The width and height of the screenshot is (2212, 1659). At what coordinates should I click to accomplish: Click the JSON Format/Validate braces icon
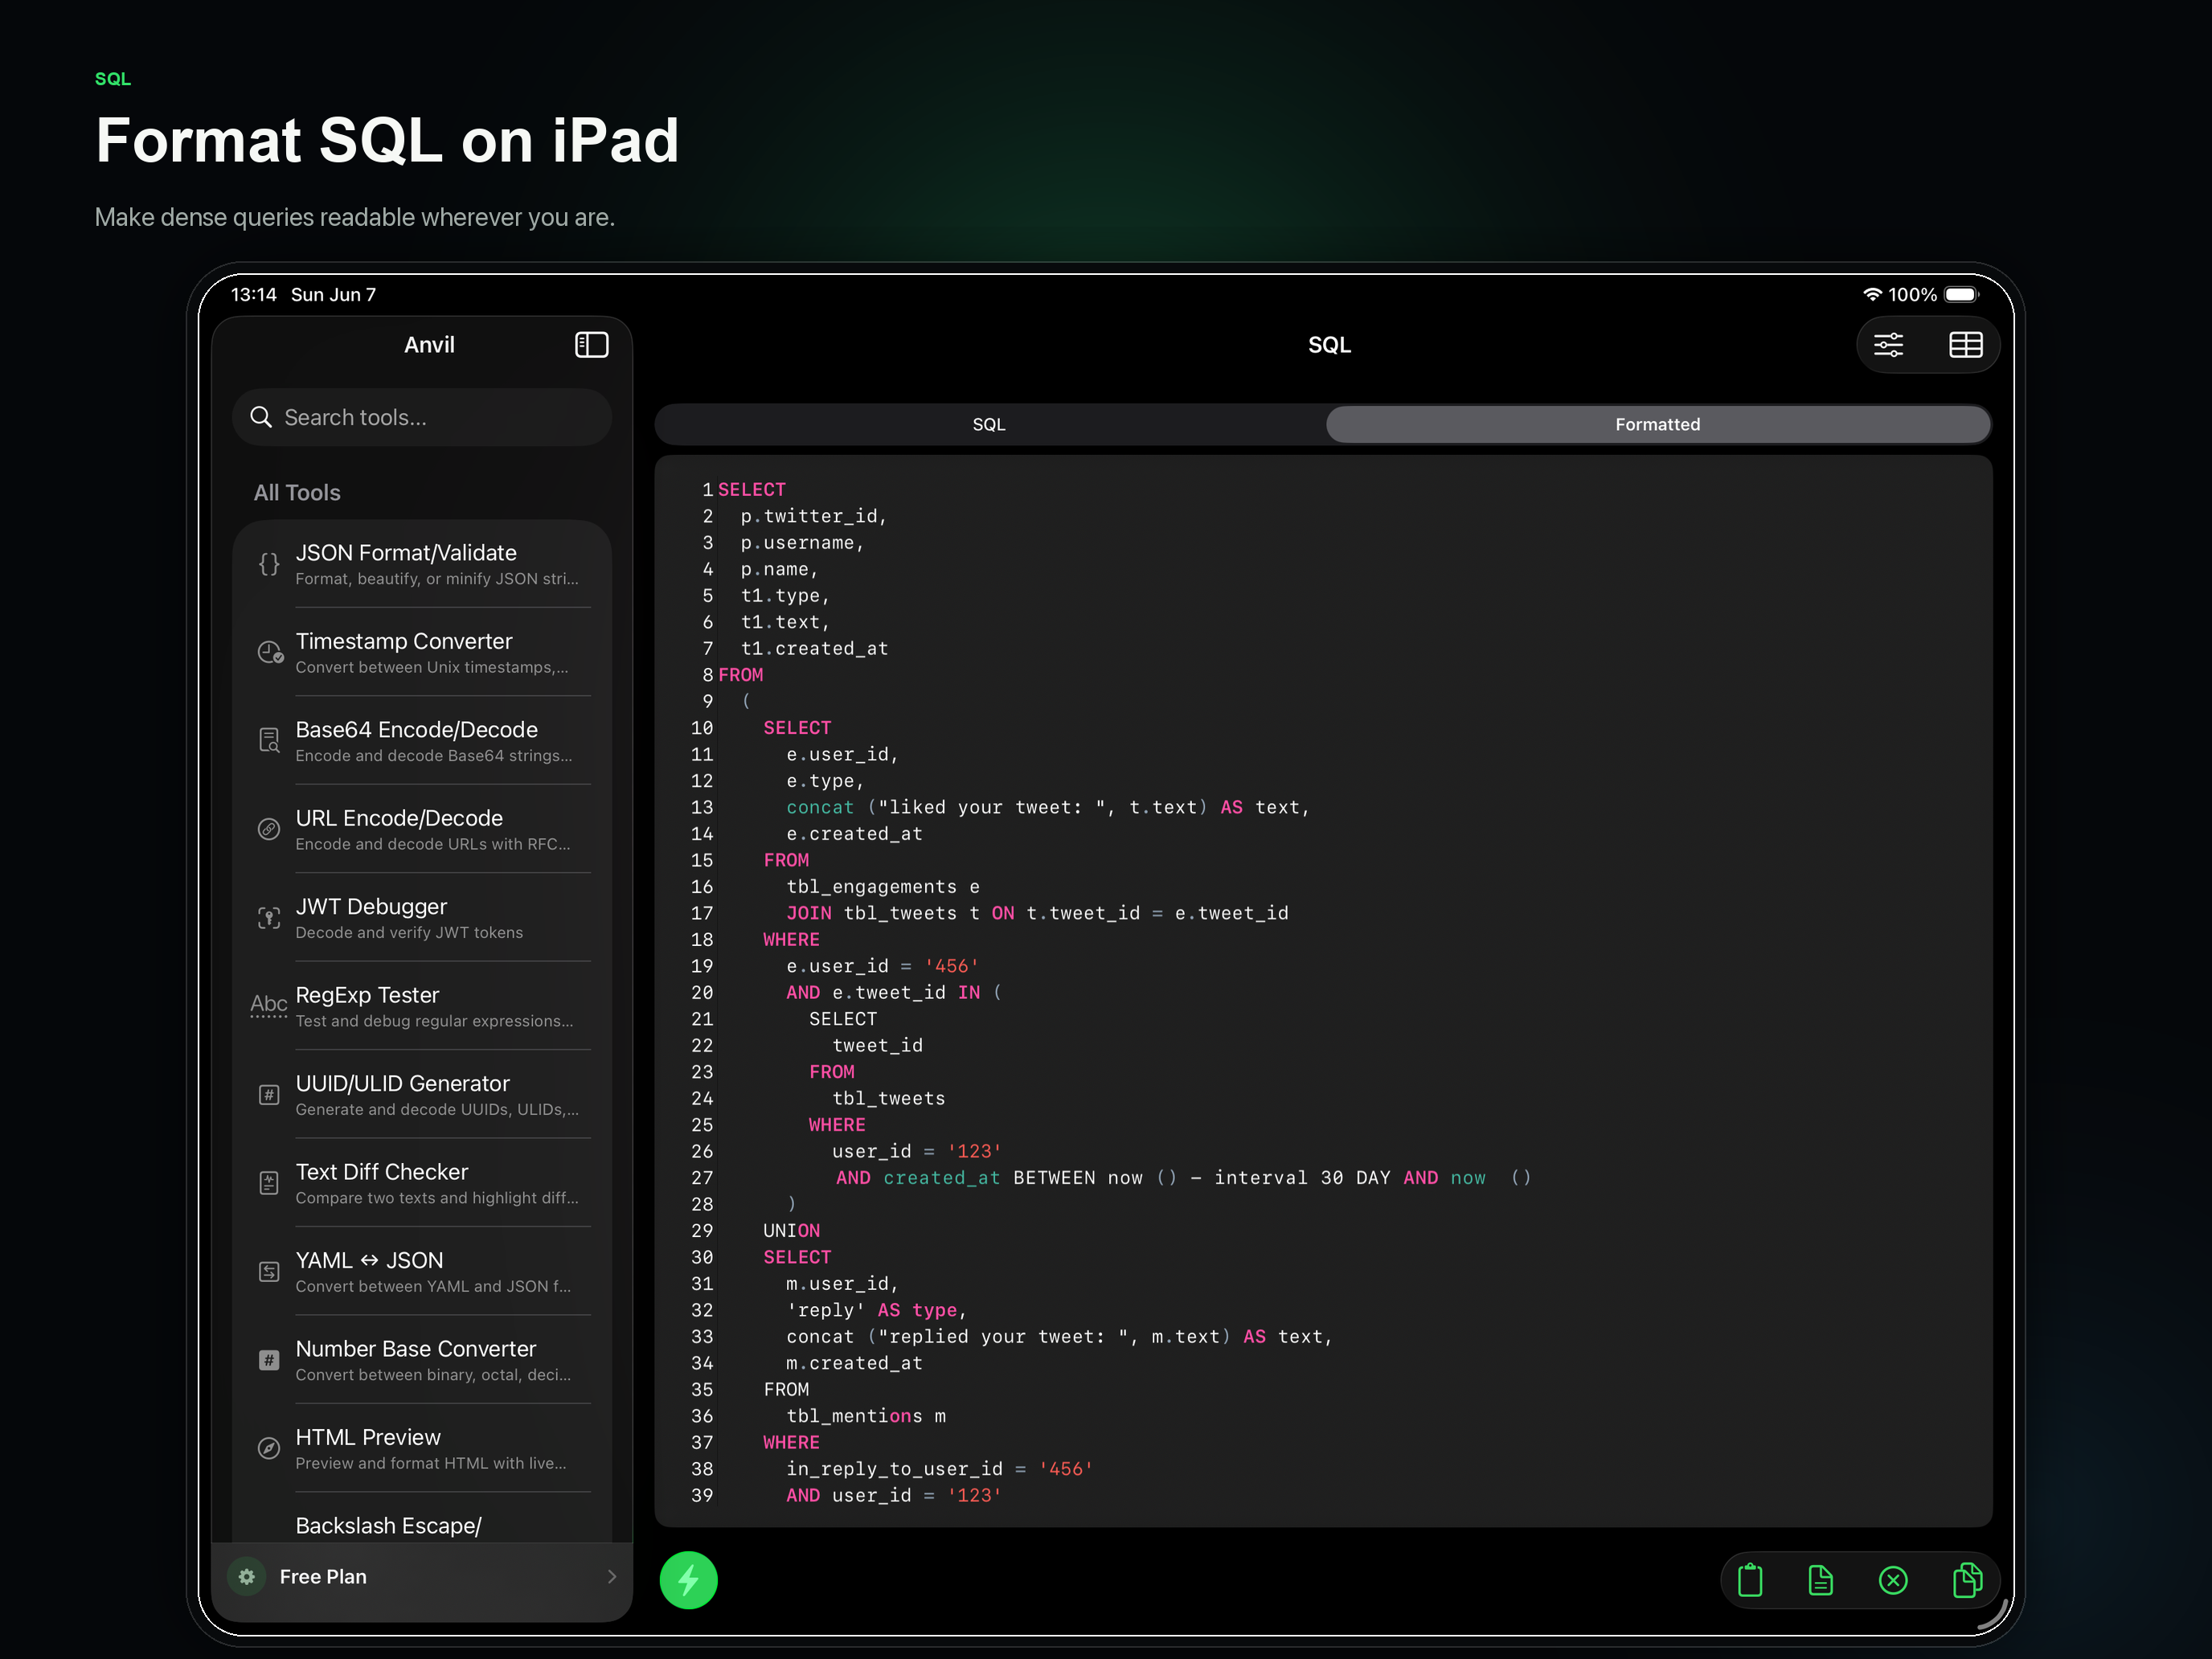tap(269, 564)
